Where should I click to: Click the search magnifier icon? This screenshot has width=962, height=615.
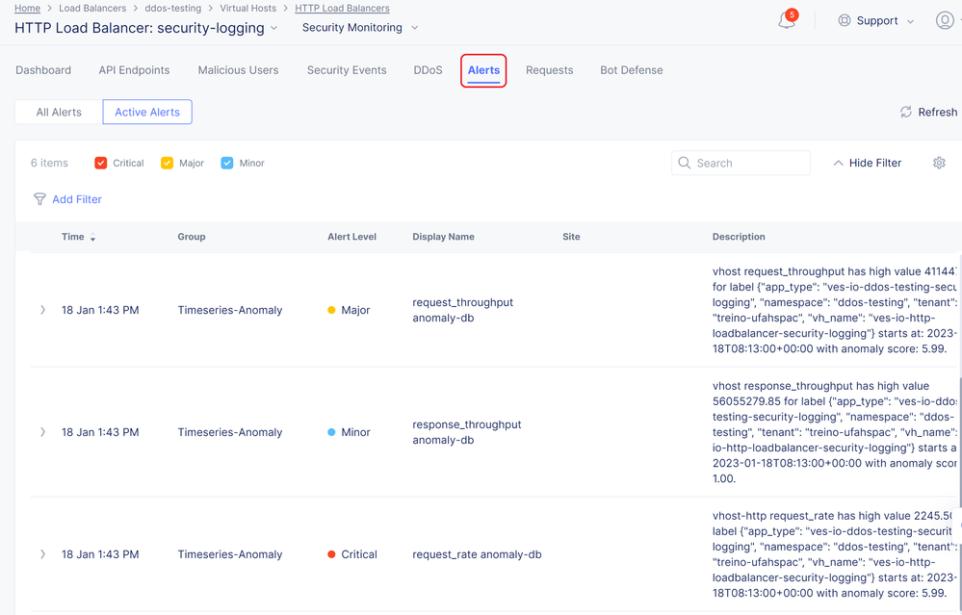pyautogui.click(x=685, y=163)
